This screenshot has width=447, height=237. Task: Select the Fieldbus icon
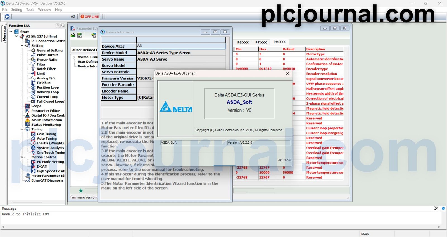(33, 83)
